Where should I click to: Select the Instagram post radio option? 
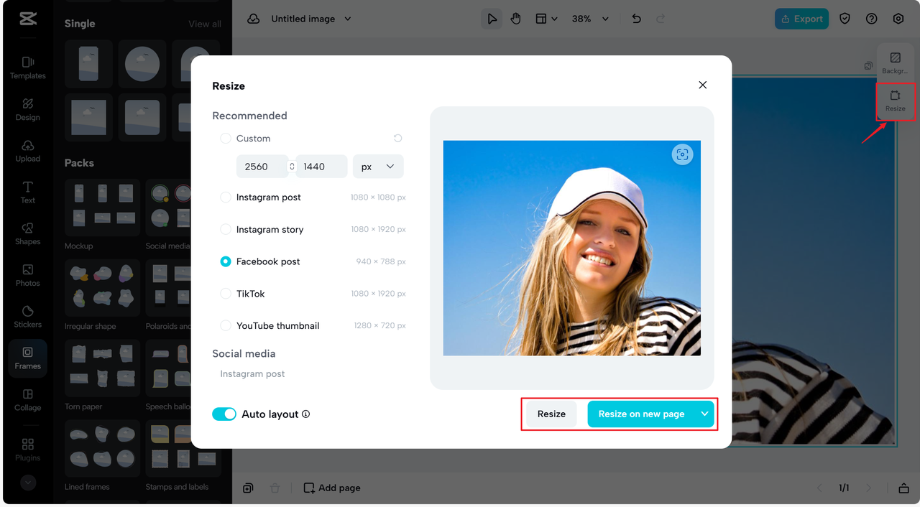[x=226, y=197]
